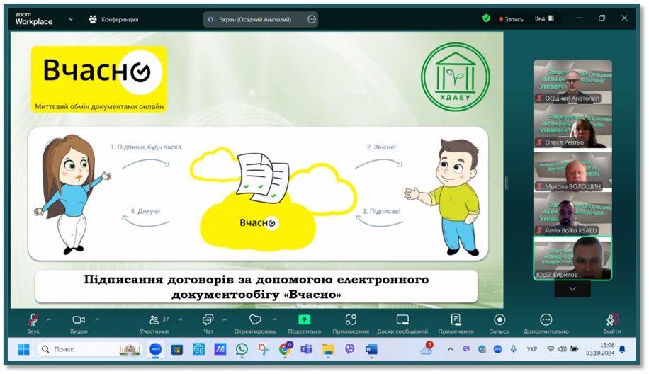This screenshot has width=649, height=374.
Task: Select Микола ВОЛОШИН video thumbnail
Action: [x=572, y=172]
